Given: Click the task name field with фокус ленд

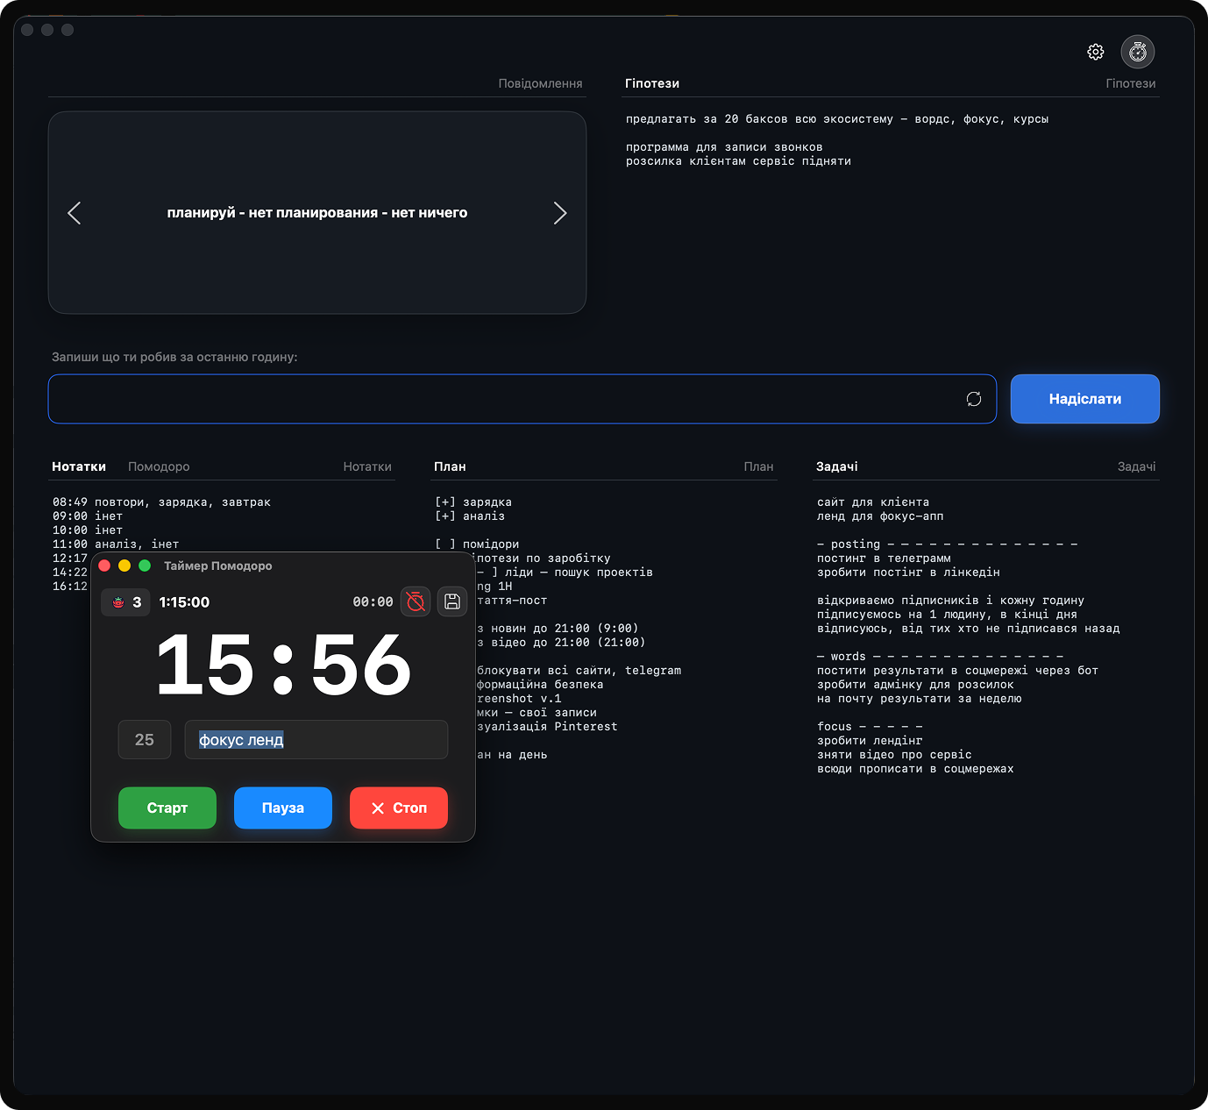Looking at the screenshot, I should click(x=316, y=740).
